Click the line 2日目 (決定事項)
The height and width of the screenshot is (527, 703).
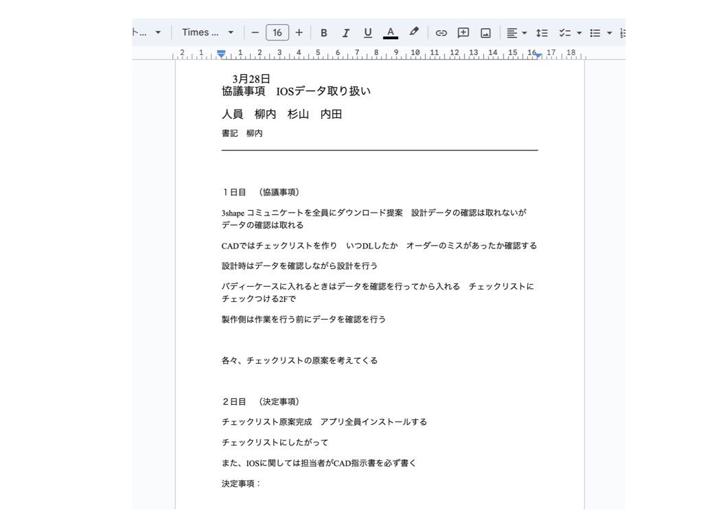[x=260, y=401]
